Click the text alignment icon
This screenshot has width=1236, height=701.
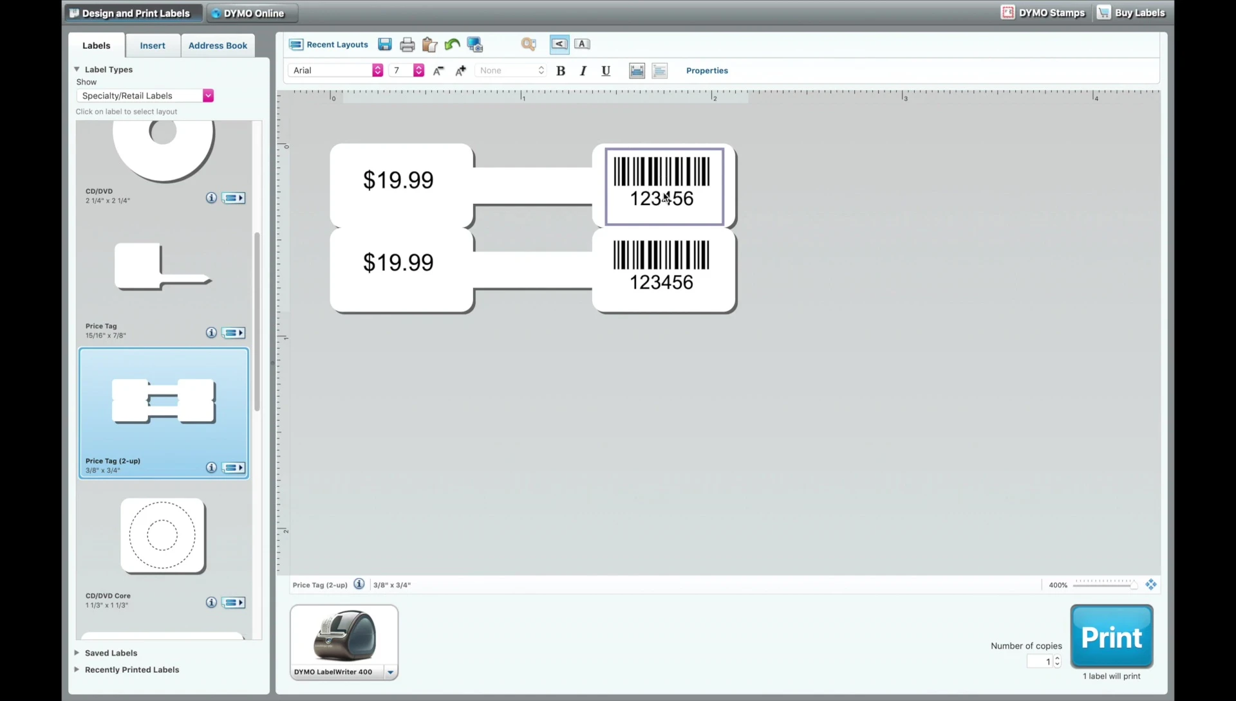point(660,71)
